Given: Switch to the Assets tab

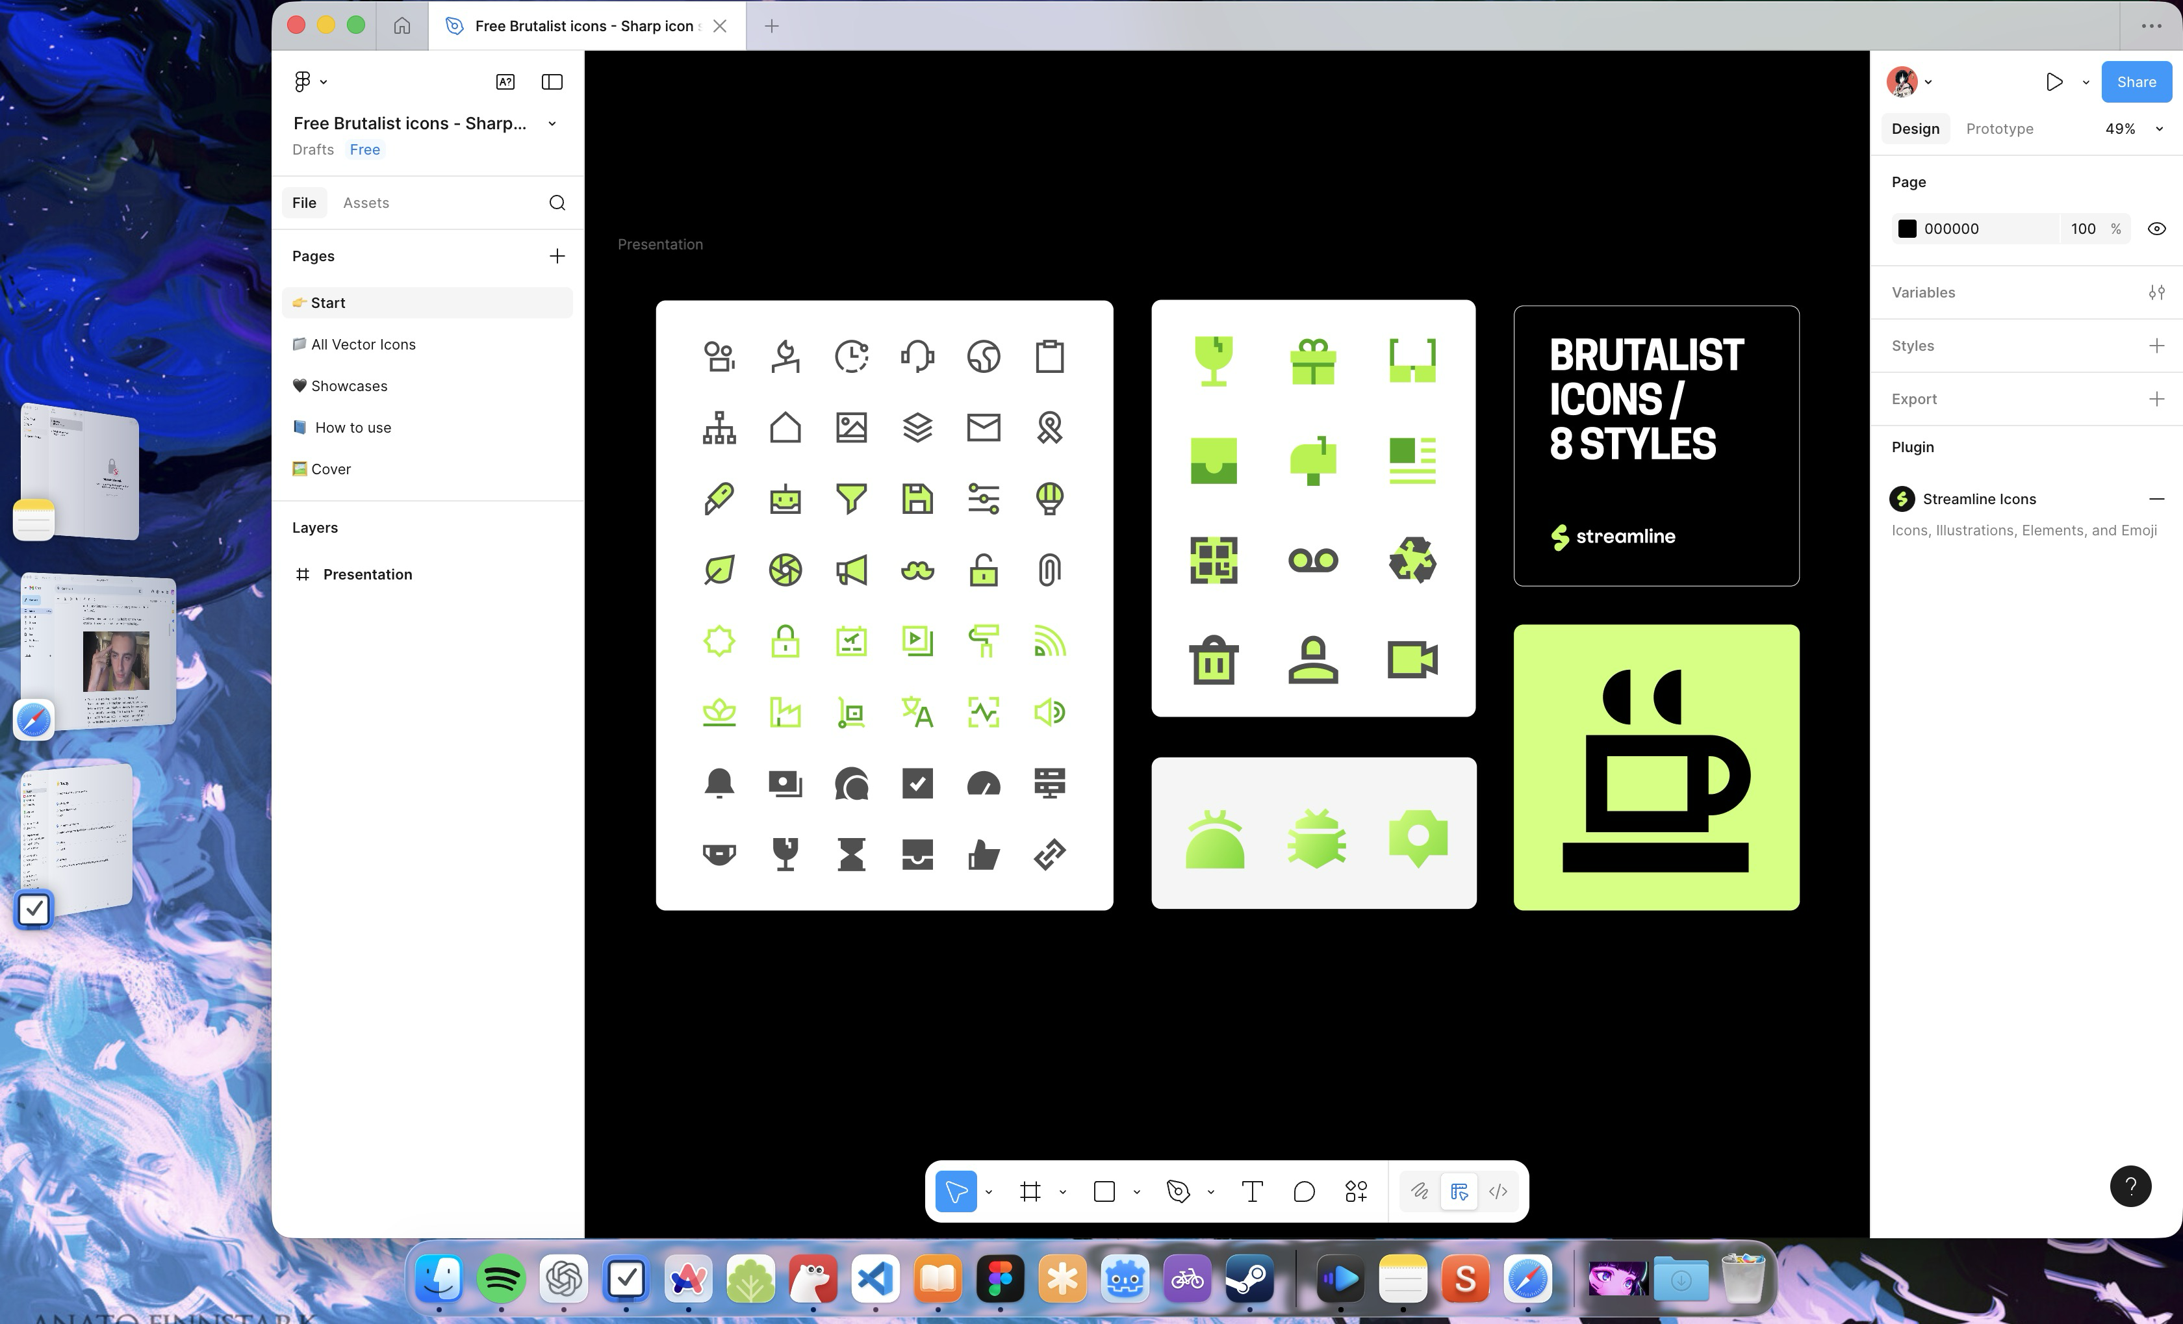Looking at the screenshot, I should pos(366,203).
